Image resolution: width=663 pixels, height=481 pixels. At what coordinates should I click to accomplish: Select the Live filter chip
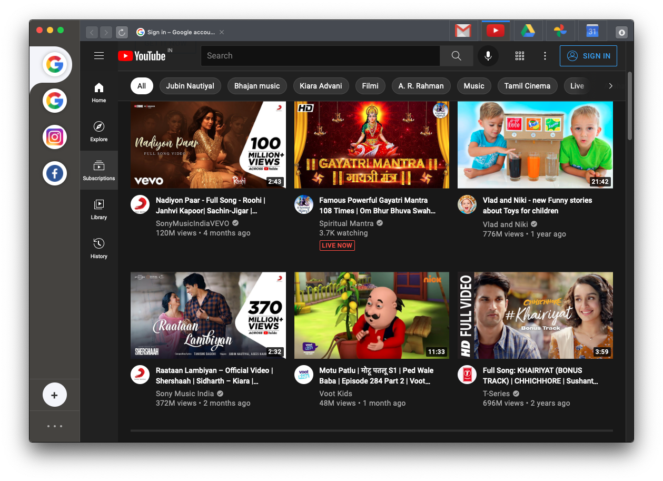pos(577,86)
